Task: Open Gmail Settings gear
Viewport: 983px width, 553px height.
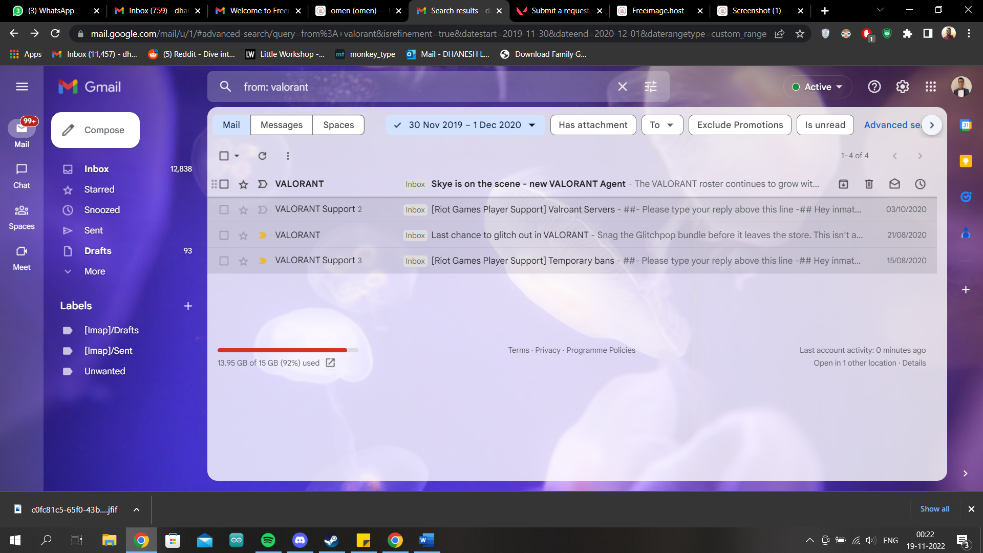Action: pyautogui.click(x=903, y=87)
